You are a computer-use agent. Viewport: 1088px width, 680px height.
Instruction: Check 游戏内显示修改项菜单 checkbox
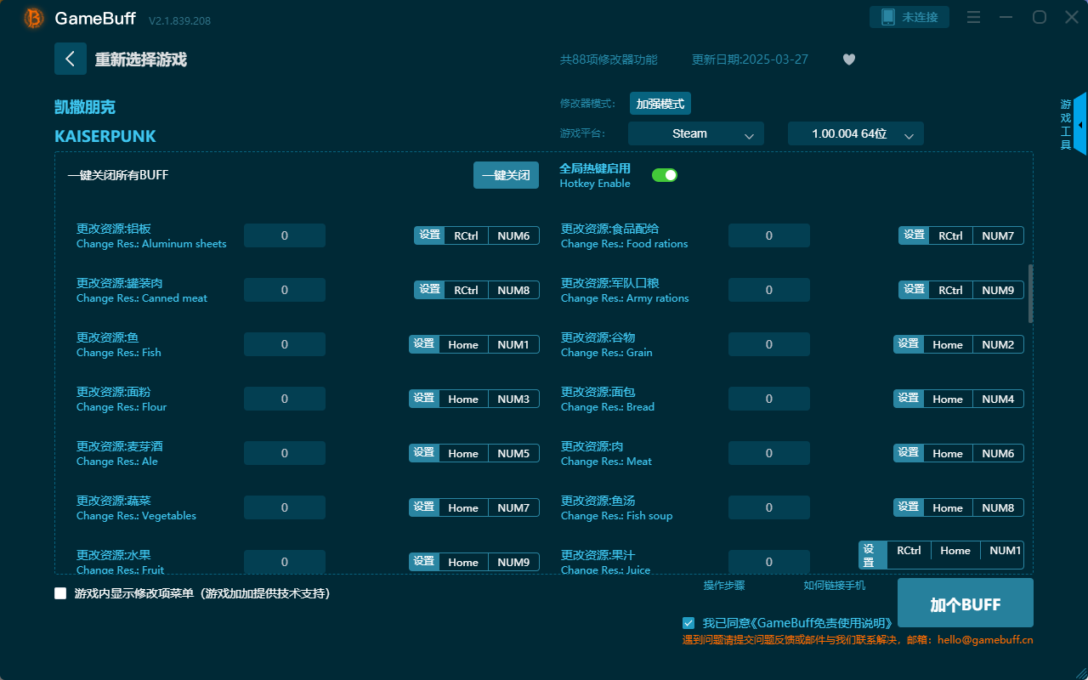click(x=60, y=593)
